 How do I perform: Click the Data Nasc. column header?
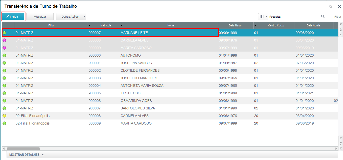pyautogui.click(x=235, y=25)
